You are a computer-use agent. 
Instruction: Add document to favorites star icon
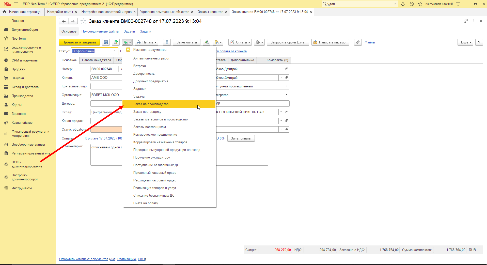click(83, 21)
